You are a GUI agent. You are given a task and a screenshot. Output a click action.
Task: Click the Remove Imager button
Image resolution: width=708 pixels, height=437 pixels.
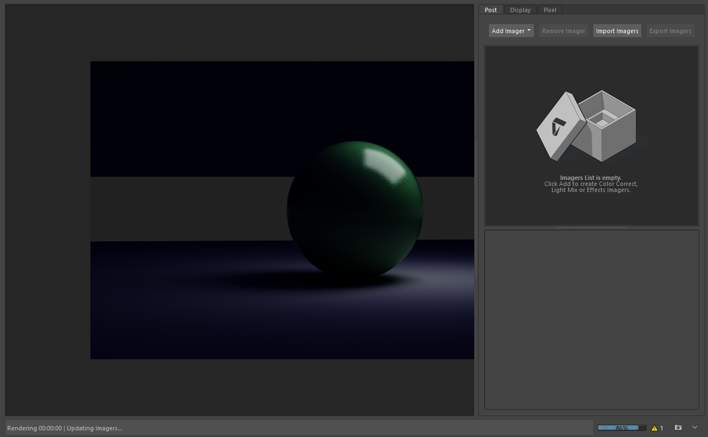click(563, 31)
